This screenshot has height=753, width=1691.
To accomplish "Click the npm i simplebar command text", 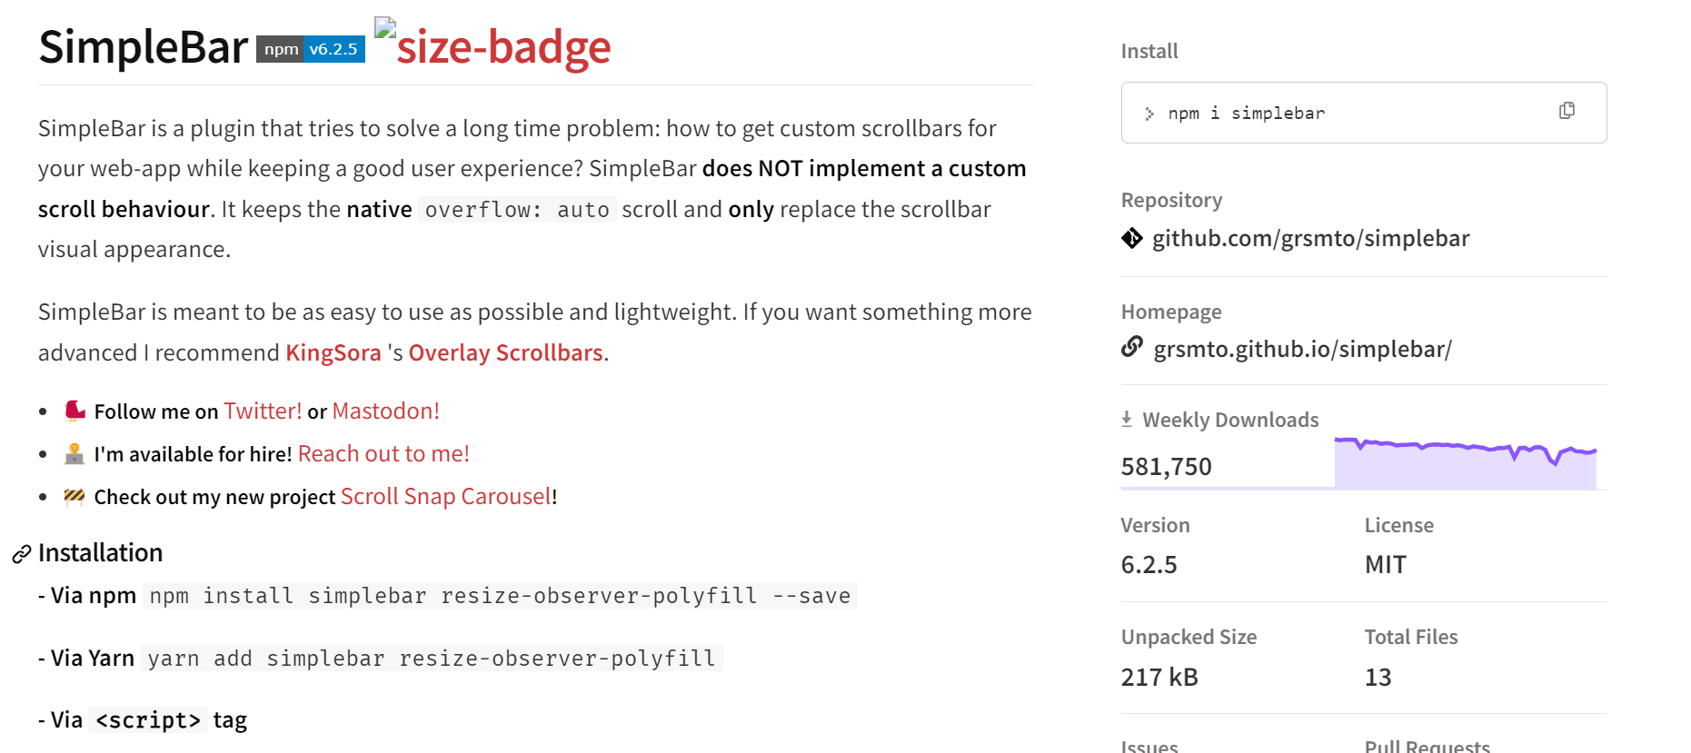I will pos(1246,114).
